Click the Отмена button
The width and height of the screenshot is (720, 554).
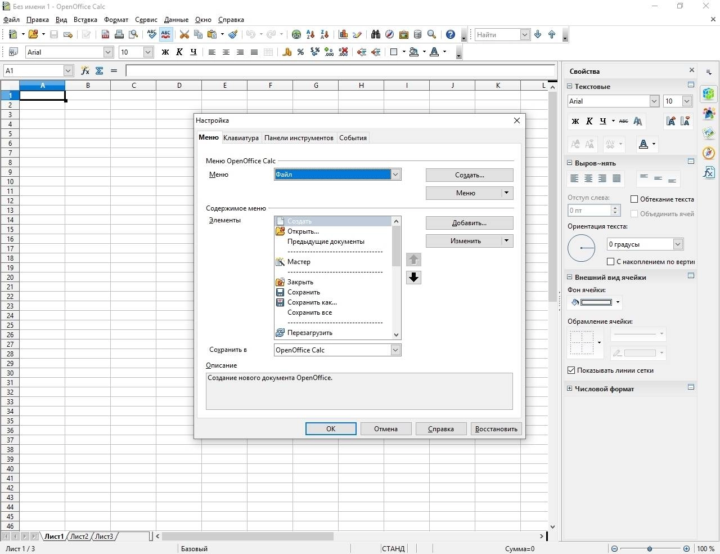(386, 428)
